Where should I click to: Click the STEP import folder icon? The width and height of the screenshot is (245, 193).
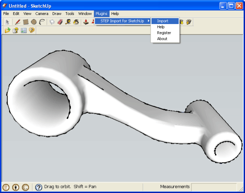8,30
